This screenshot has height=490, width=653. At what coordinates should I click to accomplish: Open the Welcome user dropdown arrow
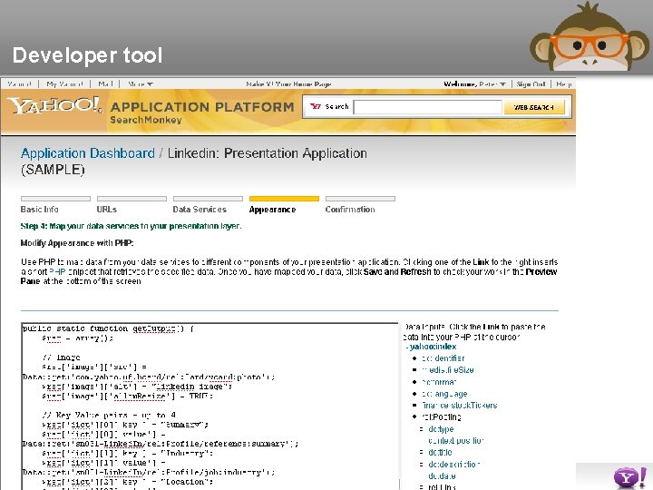pos(503,84)
